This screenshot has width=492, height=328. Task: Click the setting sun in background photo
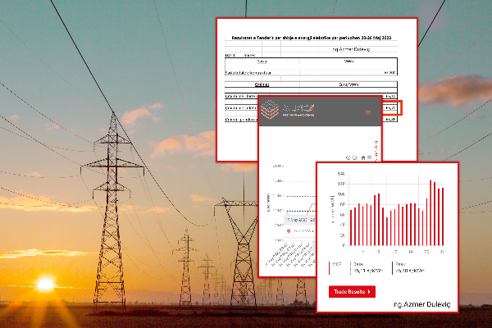(x=44, y=284)
